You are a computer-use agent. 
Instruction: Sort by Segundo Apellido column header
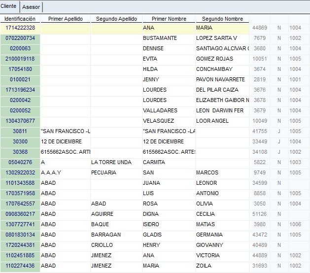coord(116,19)
